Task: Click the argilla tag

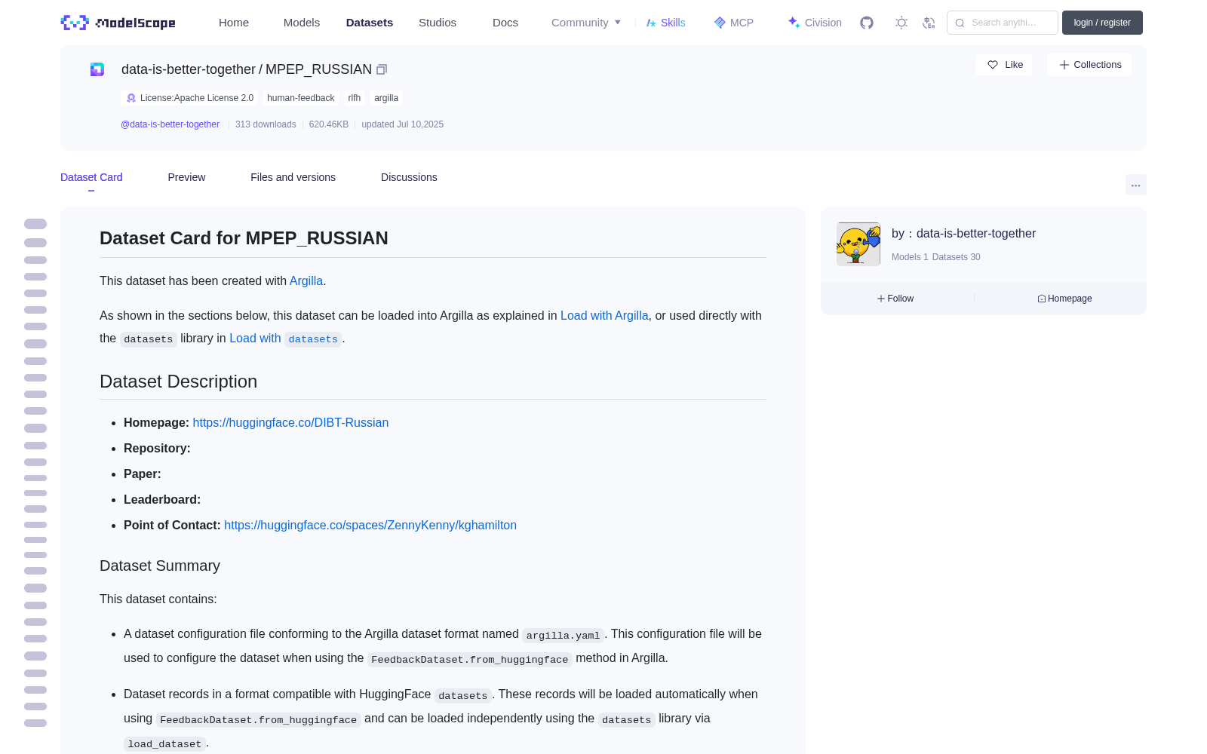Action: (386, 98)
